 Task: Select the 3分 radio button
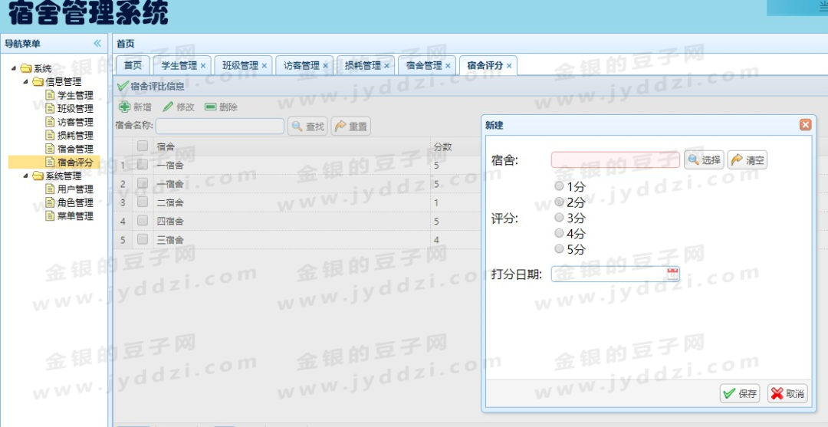click(559, 218)
